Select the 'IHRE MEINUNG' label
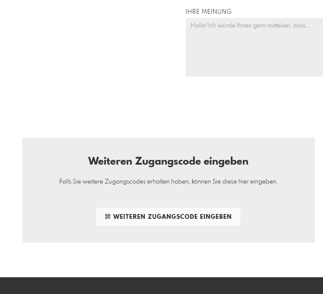 pos(209,12)
